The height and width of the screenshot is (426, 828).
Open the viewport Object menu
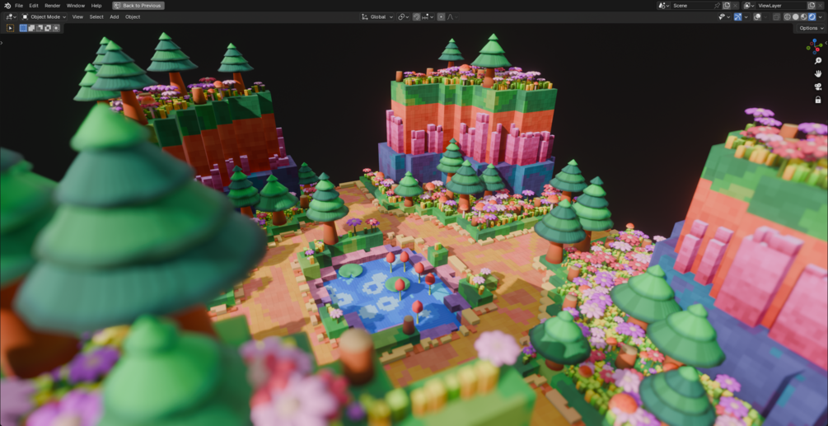[133, 17]
